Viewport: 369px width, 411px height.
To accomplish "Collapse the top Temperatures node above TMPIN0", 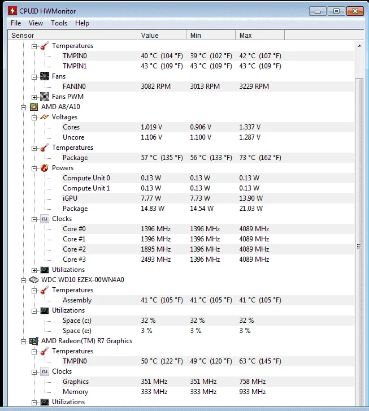I will (x=34, y=46).
